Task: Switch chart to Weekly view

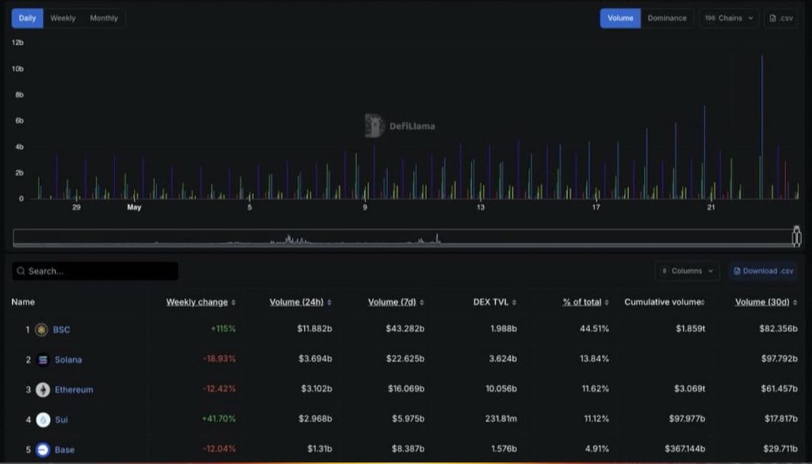Action: [x=63, y=18]
